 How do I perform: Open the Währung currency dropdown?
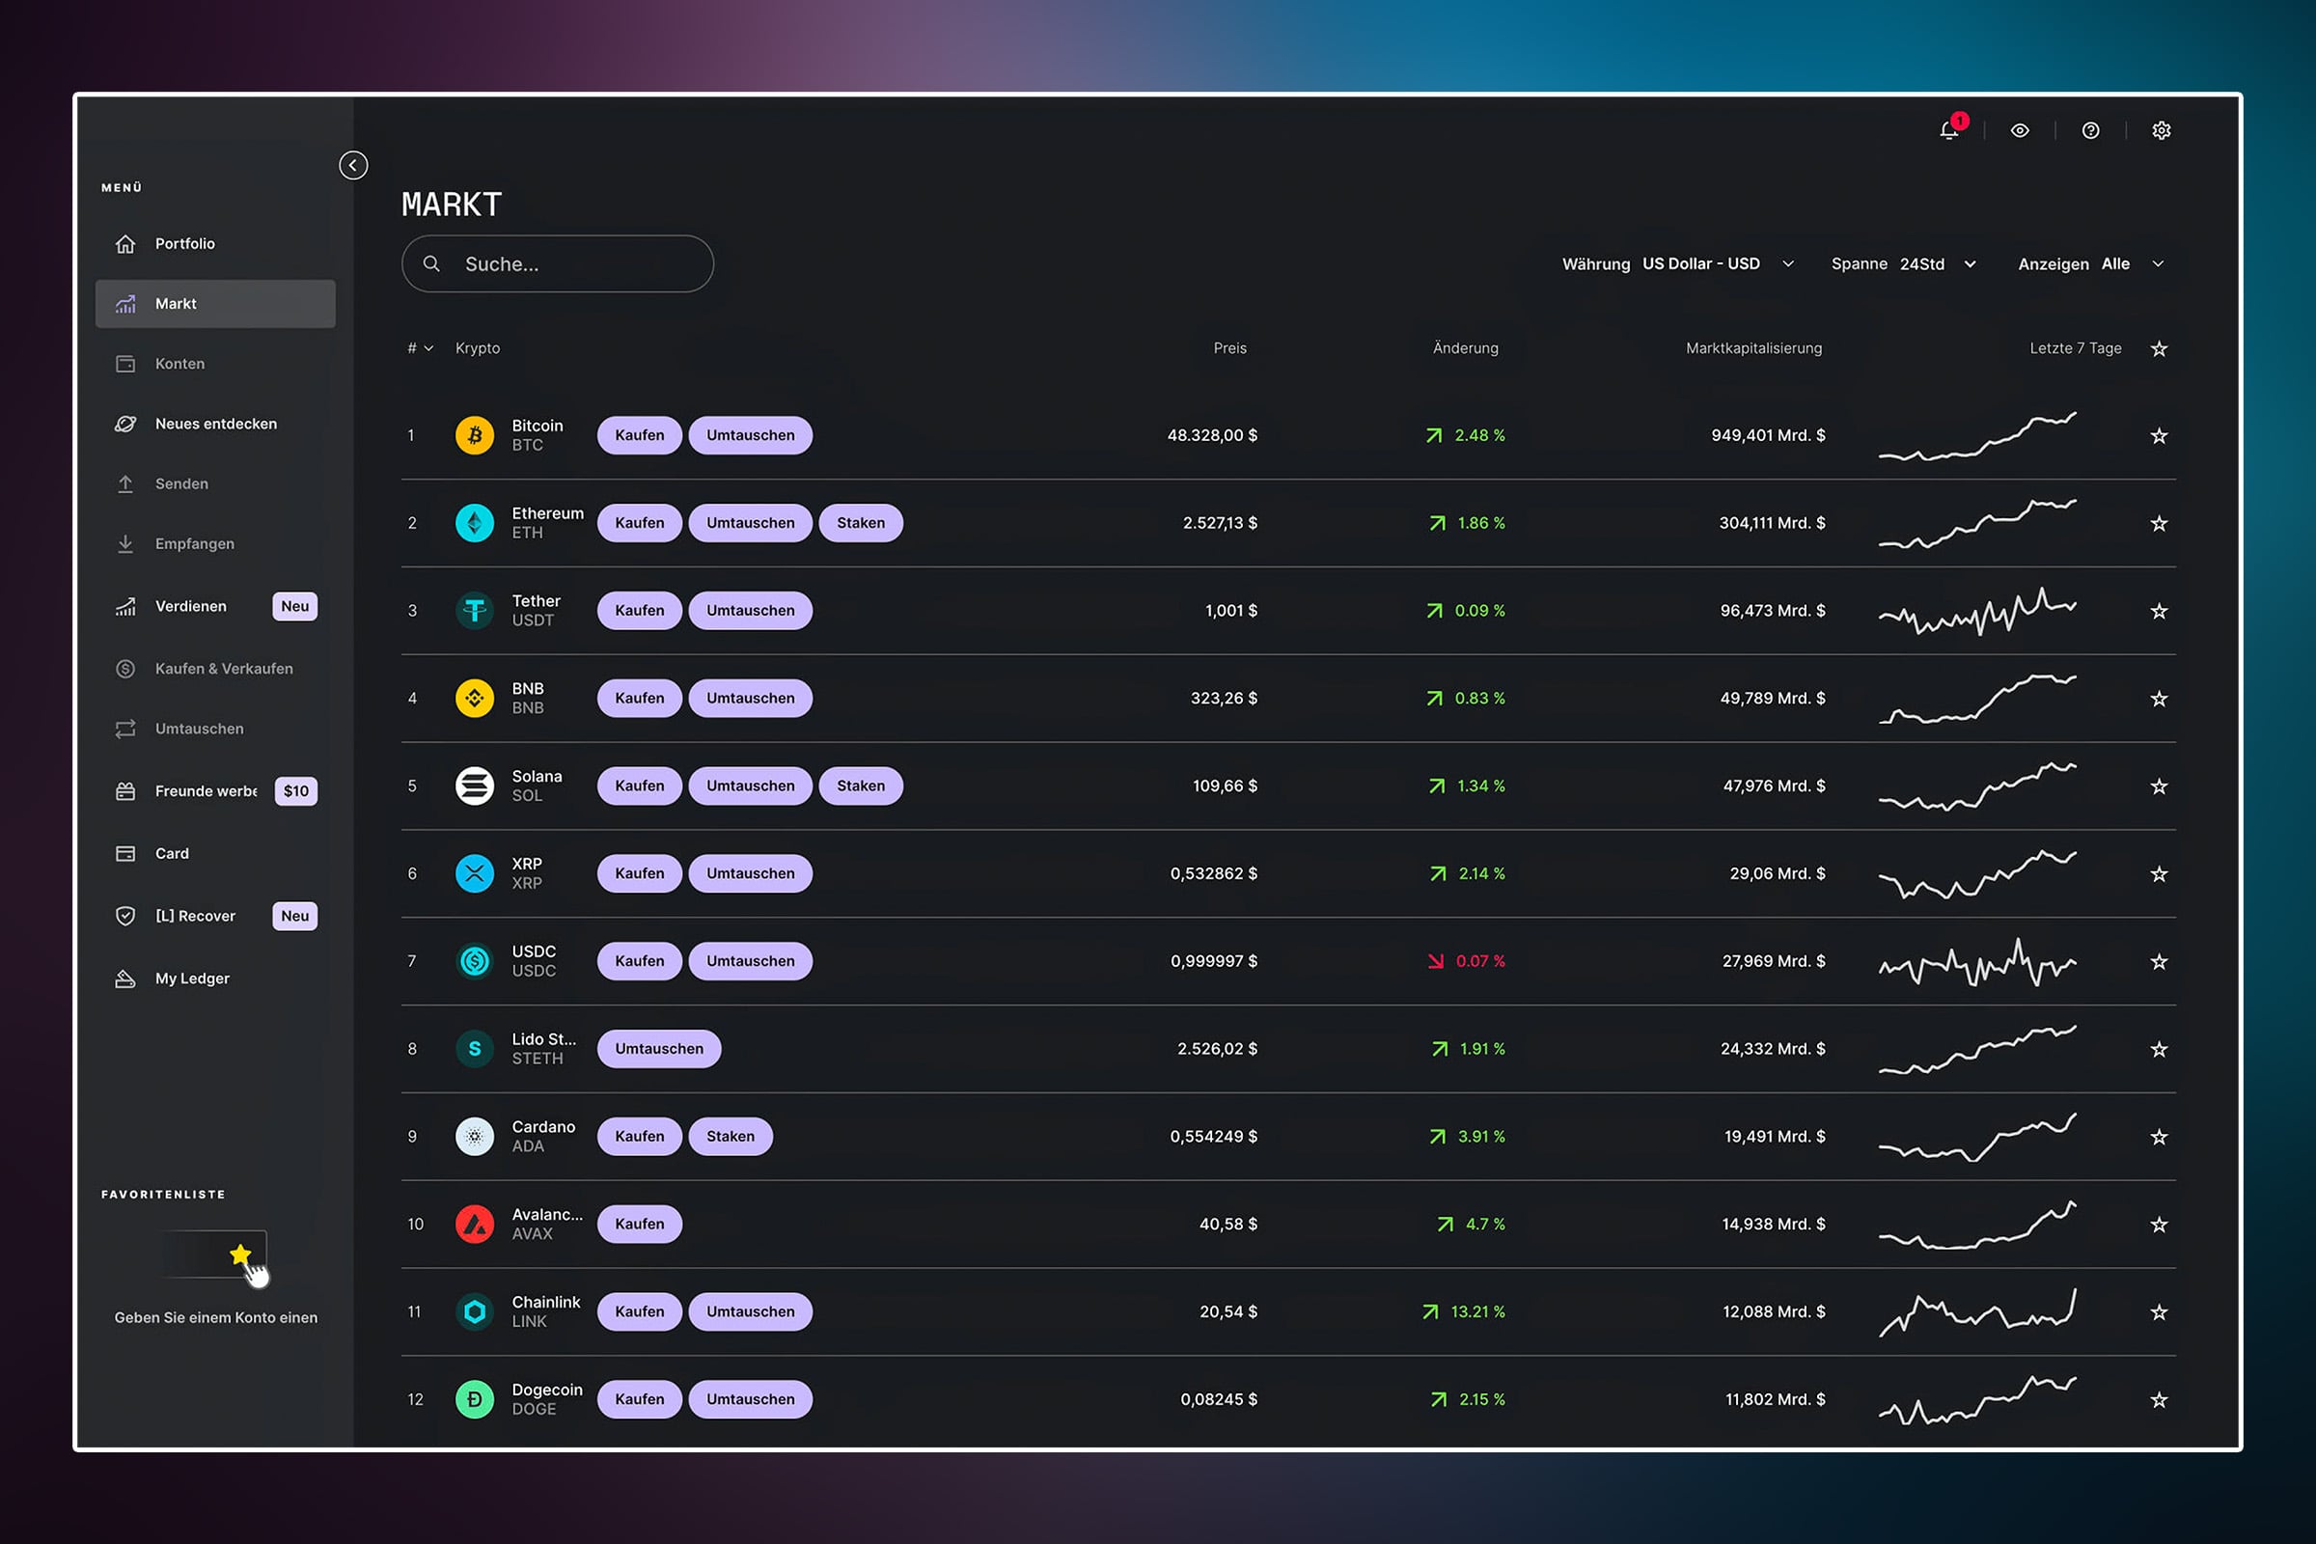pos(1679,263)
